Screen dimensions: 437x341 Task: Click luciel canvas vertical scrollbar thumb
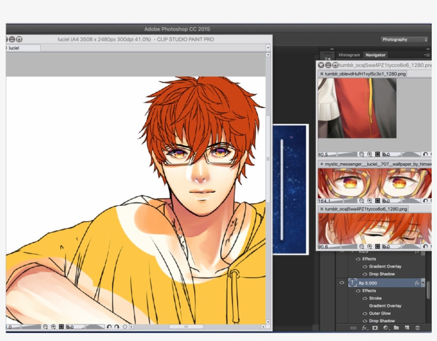(268, 159)
